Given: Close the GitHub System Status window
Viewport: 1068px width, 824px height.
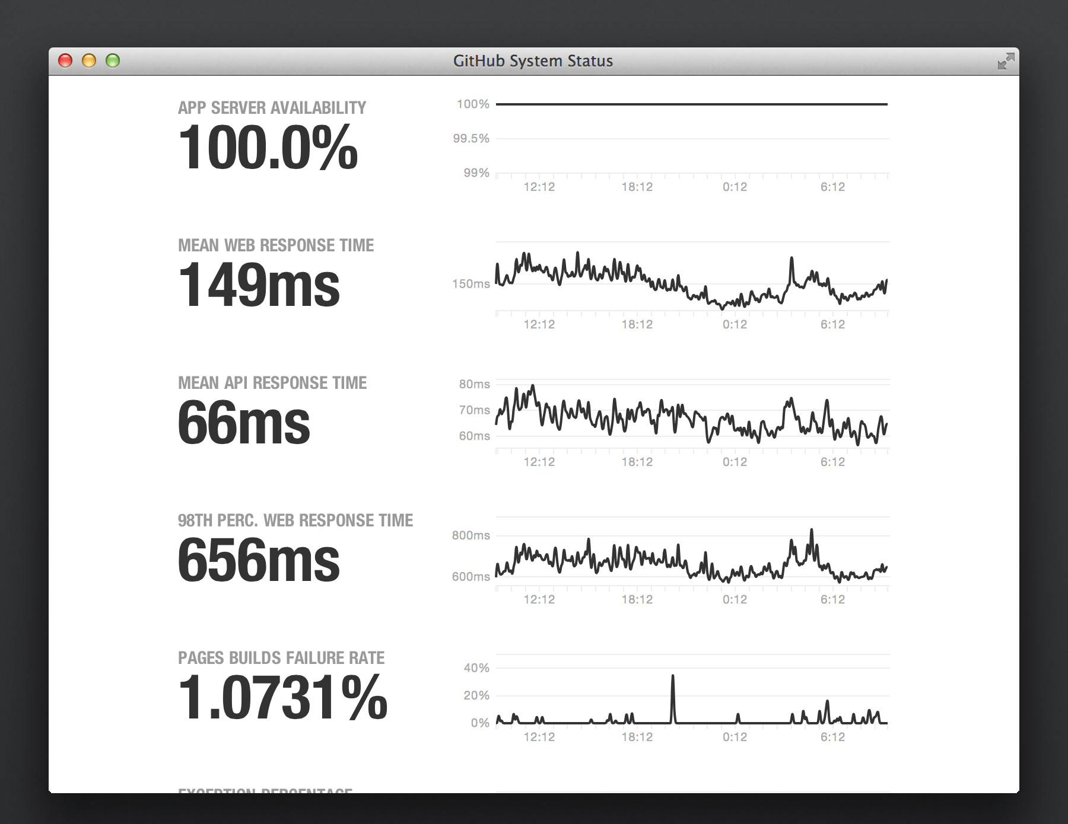Looking at the screenshot, I should tap(65, 61).
